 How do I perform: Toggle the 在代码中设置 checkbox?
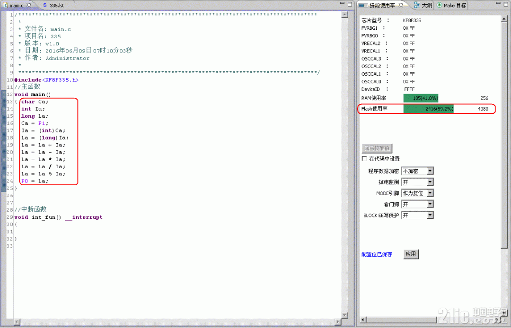(364, 159)
